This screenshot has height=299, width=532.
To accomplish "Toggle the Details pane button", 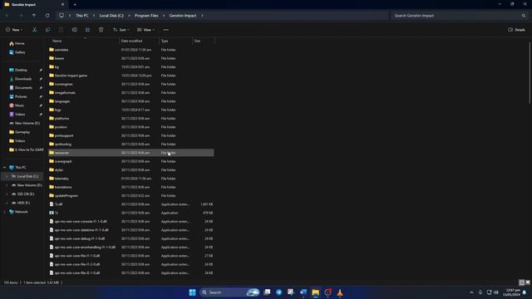I will tap(516, 30).
